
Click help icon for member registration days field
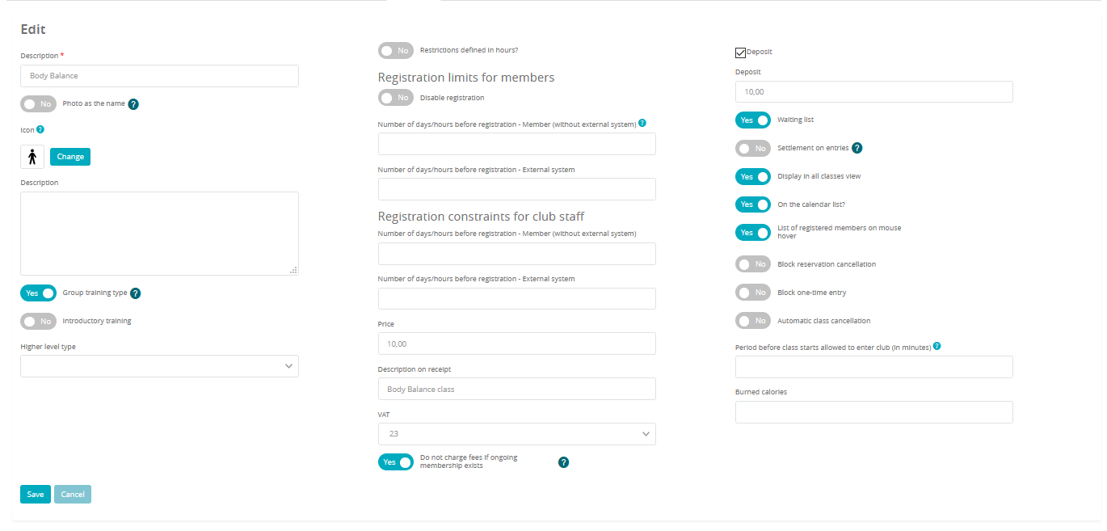click(642, 124)
